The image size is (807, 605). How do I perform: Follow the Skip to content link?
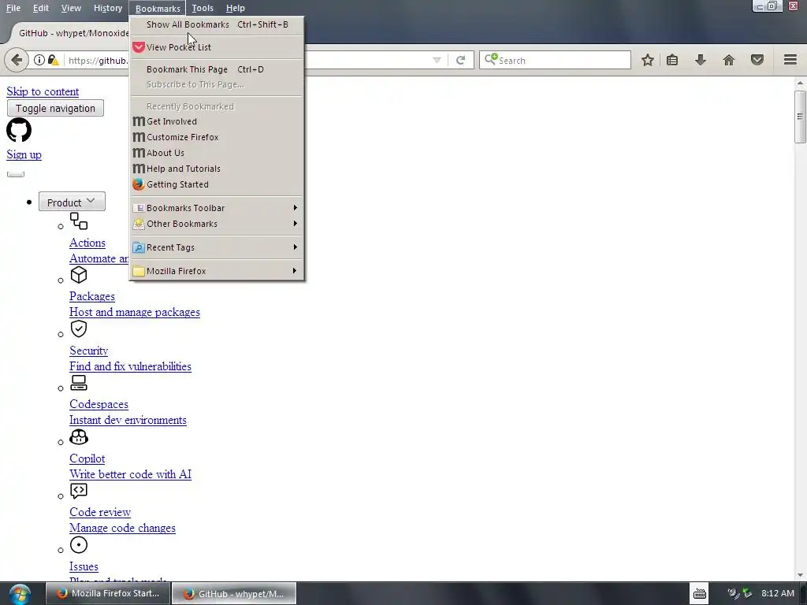(43, 91)
